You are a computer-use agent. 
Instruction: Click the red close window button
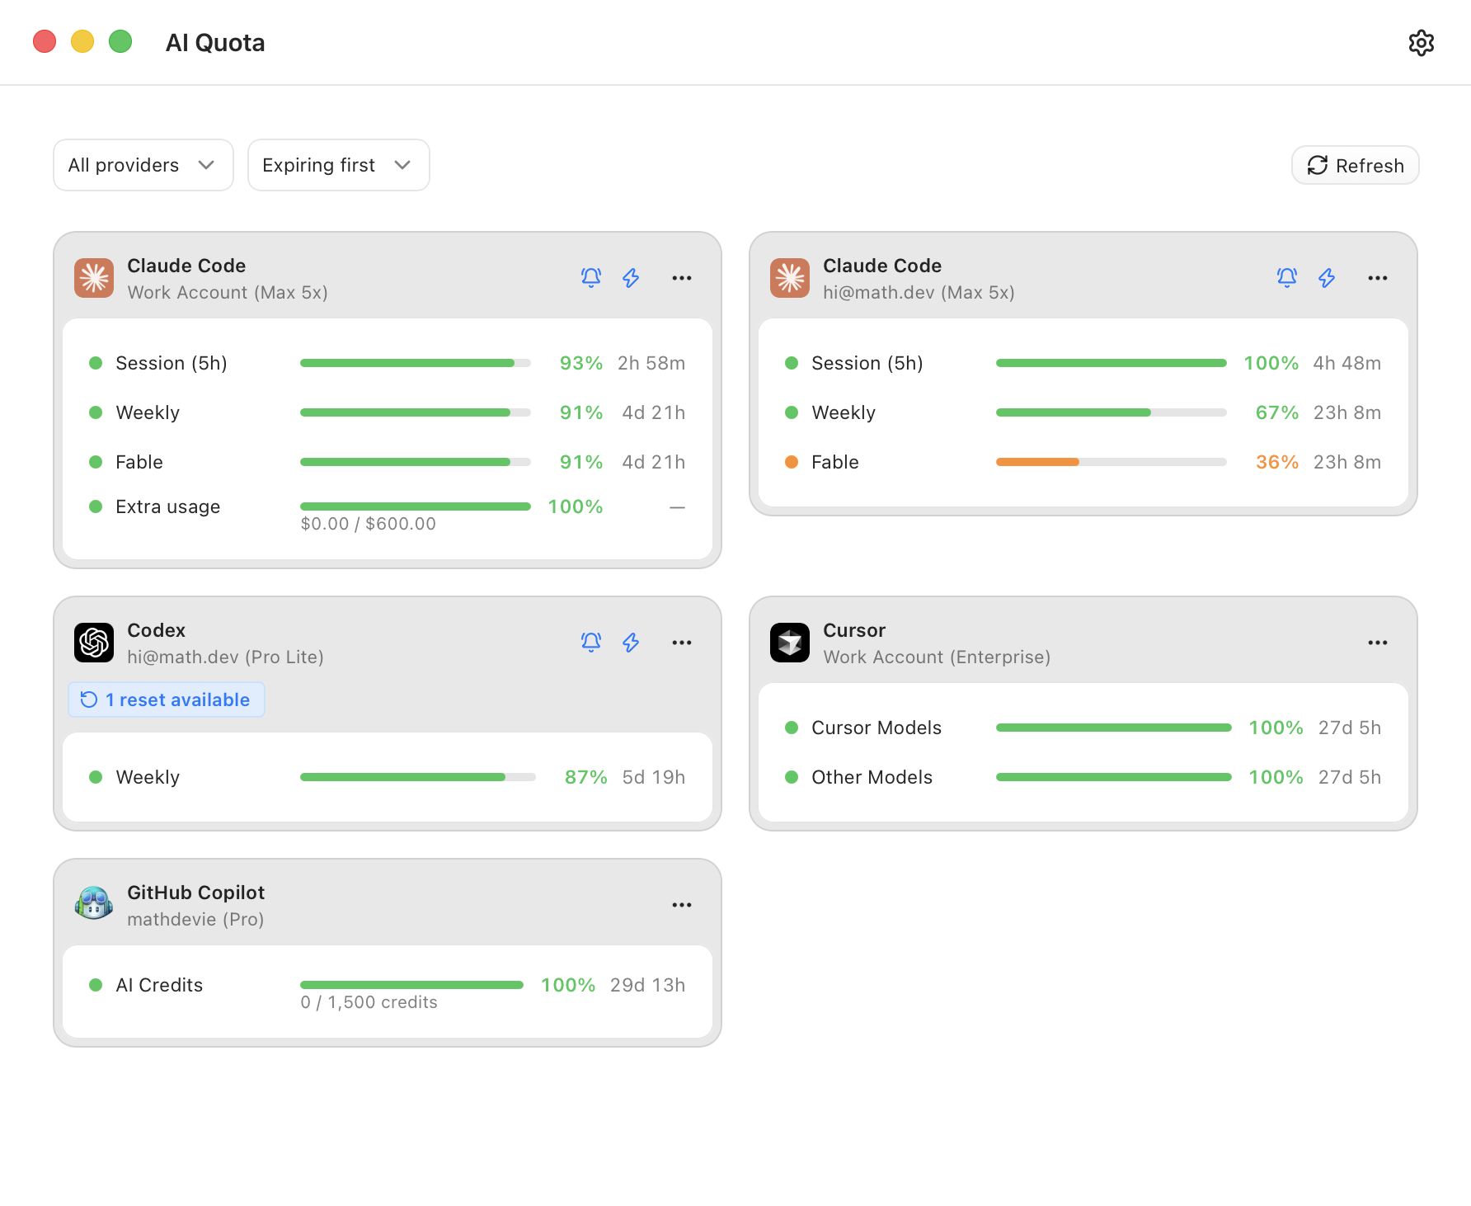point(45,41)
